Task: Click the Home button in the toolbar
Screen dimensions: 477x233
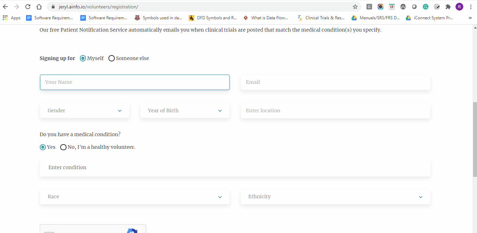Action: (39, 6)
